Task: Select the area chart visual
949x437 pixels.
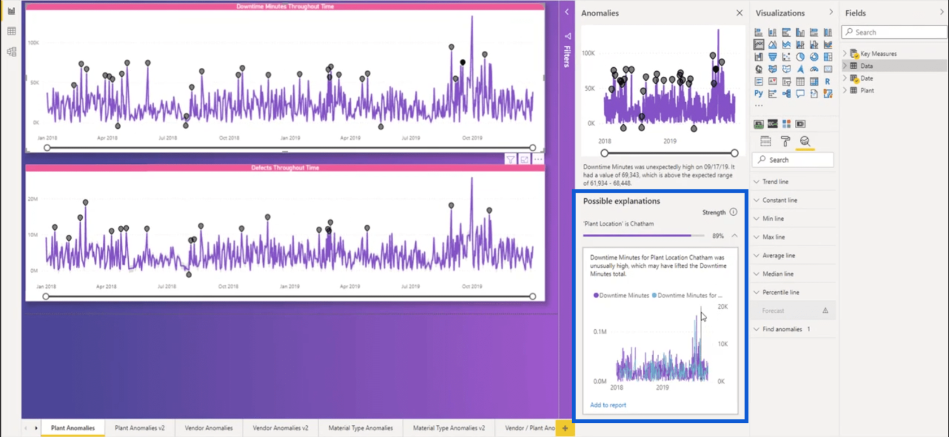Action: [772, 45]
